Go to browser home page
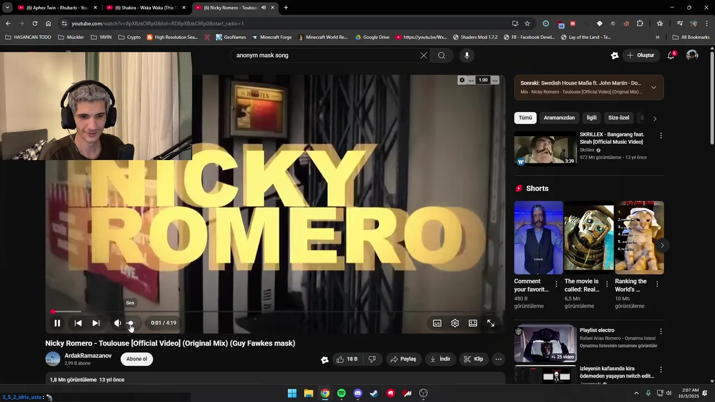This screenshot has height=402, width=715. pos(49,23)
